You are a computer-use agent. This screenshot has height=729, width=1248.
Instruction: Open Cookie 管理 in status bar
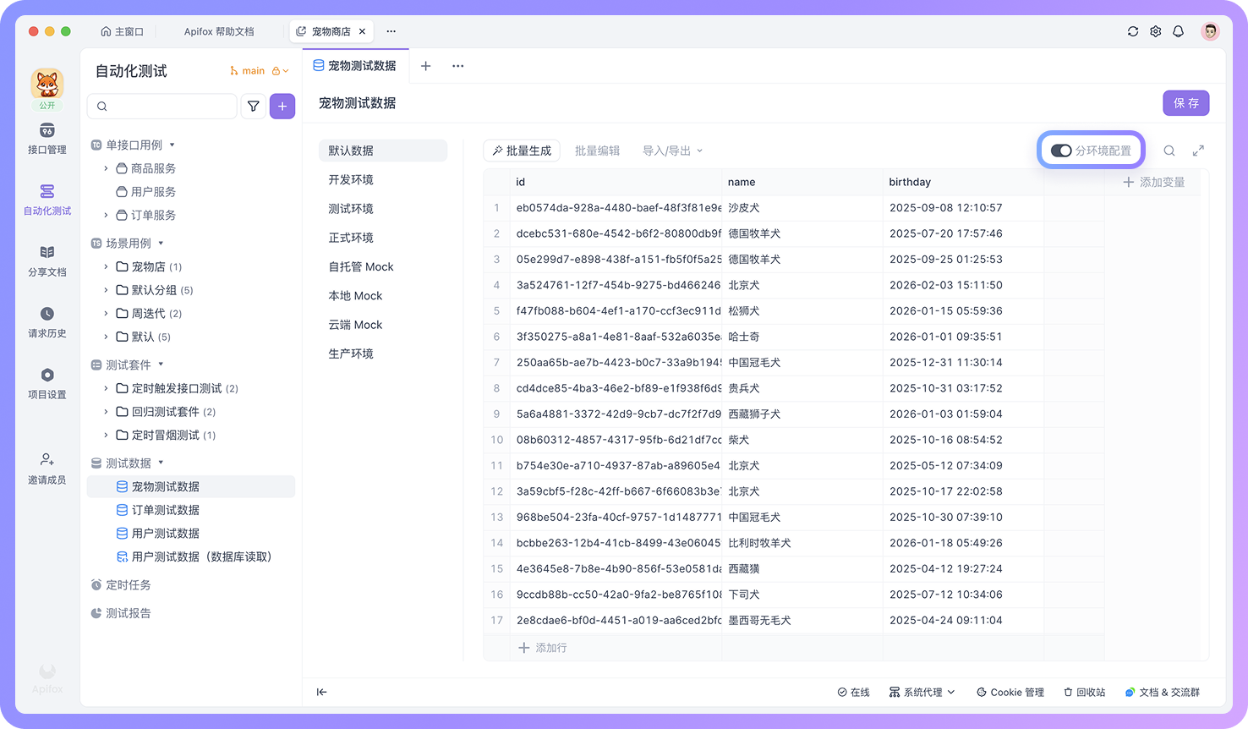1010,692
